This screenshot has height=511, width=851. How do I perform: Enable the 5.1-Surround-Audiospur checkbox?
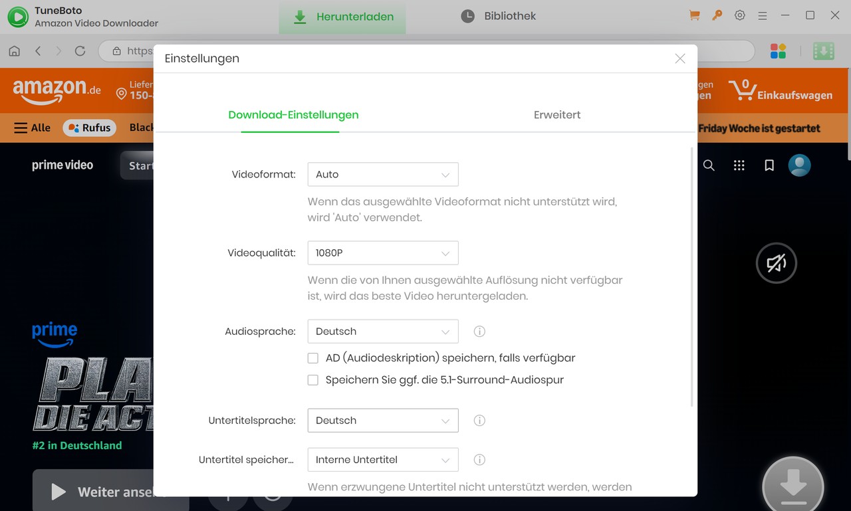tap(312, 379)
